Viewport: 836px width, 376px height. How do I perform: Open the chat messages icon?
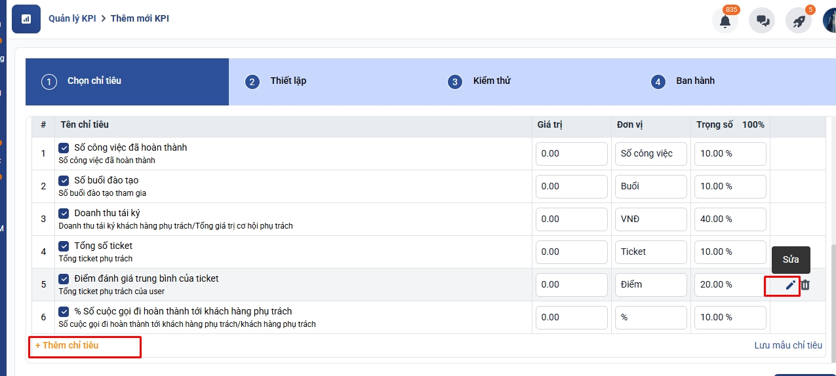762,20
